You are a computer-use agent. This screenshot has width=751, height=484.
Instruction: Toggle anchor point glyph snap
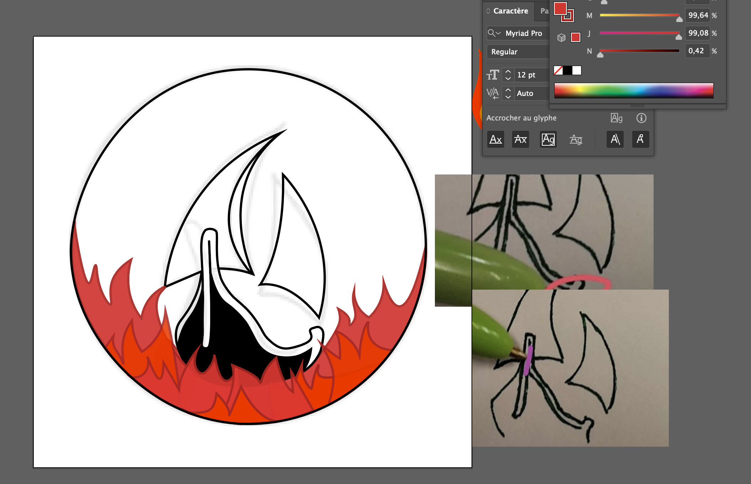click(x=640, y=139)
